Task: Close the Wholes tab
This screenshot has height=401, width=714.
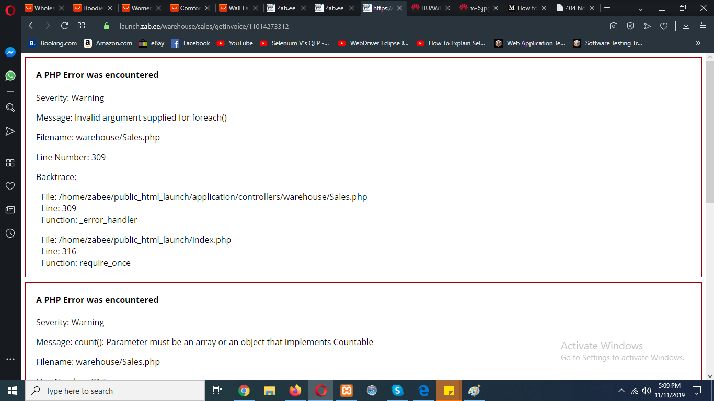Action: 62,8
